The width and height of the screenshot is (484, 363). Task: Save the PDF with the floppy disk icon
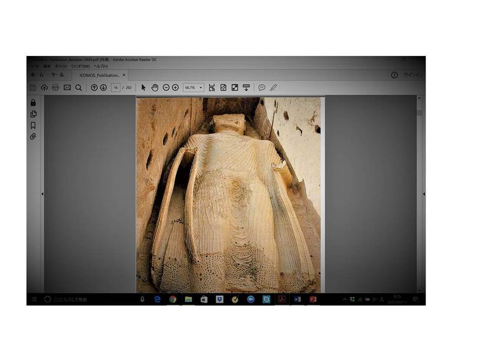(x=33, y=88)
